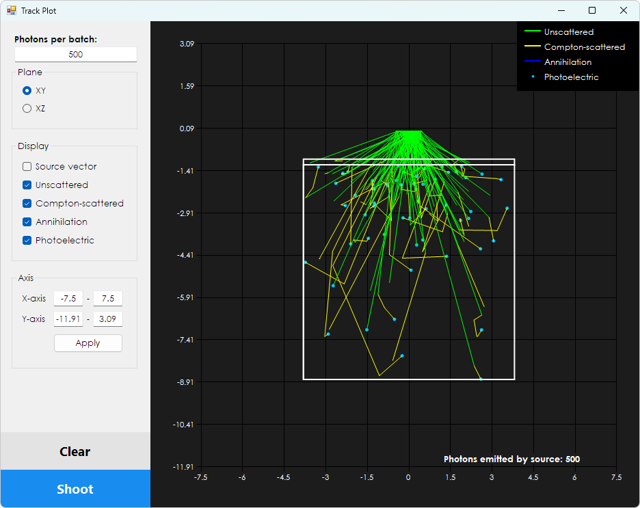Click the Y-axis minimum value field
The width and height of the screenshot is (640, 508).
point(68,319)
